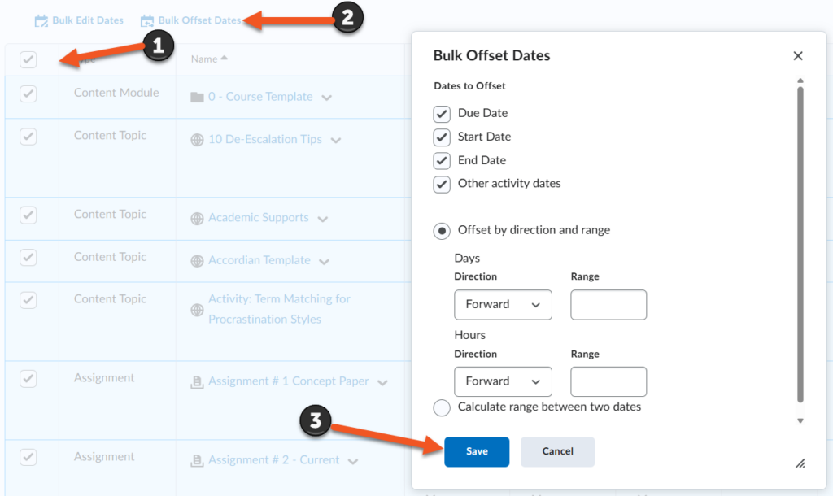Image resolution: width=833 pixels, height=496 pixels.
Task: Click the globe icon beside 10 De-Escalation Tips
Action: (x=197, y=140)
